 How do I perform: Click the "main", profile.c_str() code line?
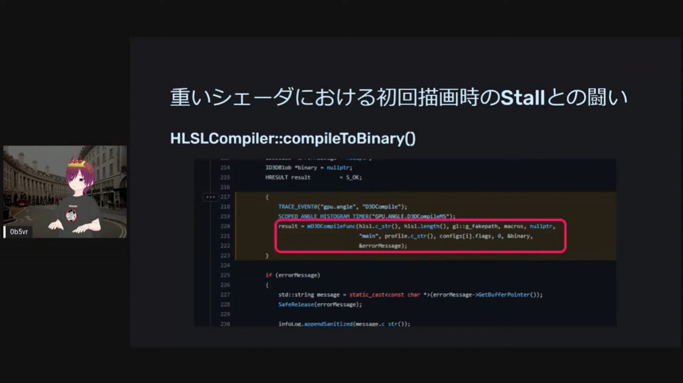click(446, 236)
